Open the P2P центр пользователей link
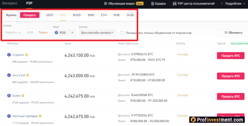248x126 pixels. click(196, 4)
